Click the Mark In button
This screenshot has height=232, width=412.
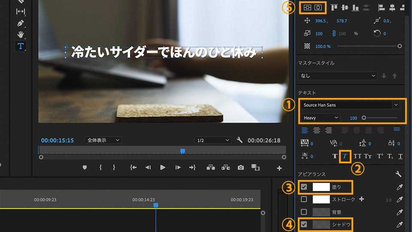(x=100, y=167)
